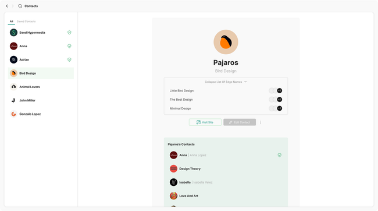Click Gonzalo Lopez avatar icon

tap(13, 114)
